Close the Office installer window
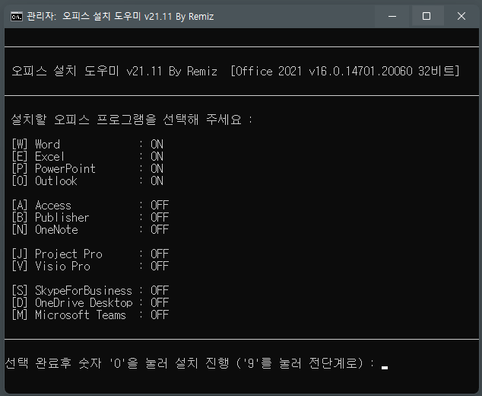The image size is (482, 396). pyautogui.click(x=461, y=16)
